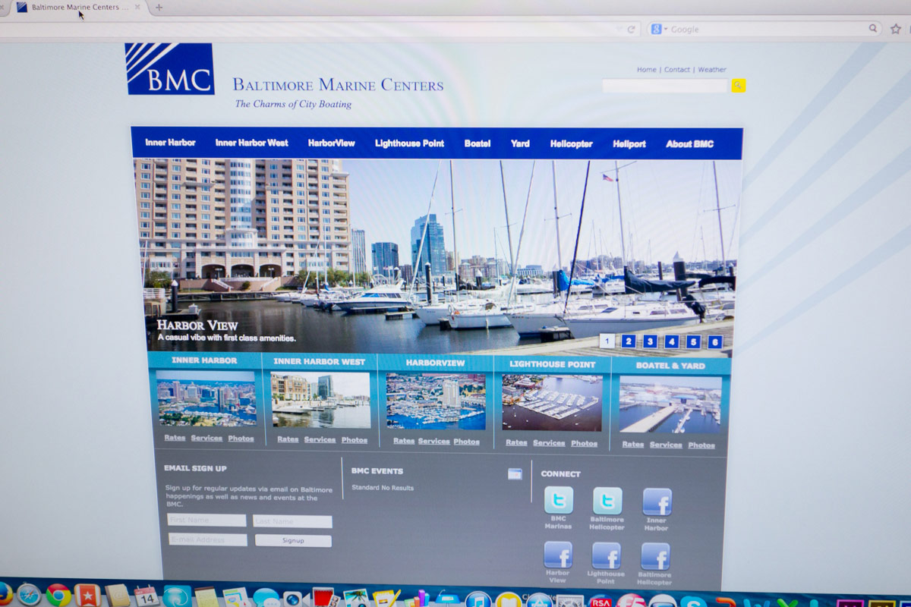Focus the First Name field
The width and height of the screenshot is (911, 607).
click(206, 521)
